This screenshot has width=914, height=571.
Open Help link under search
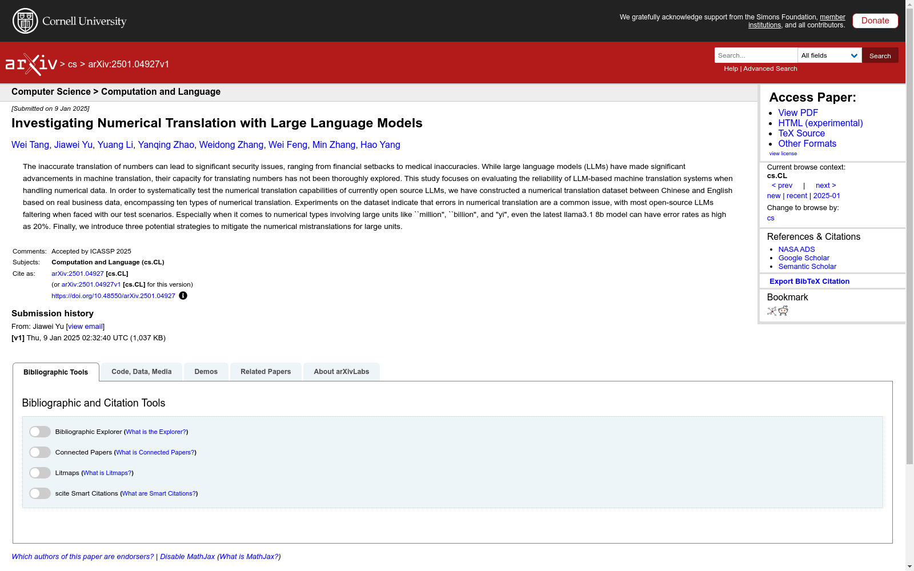pyautogui.click(x=731, y=69)
